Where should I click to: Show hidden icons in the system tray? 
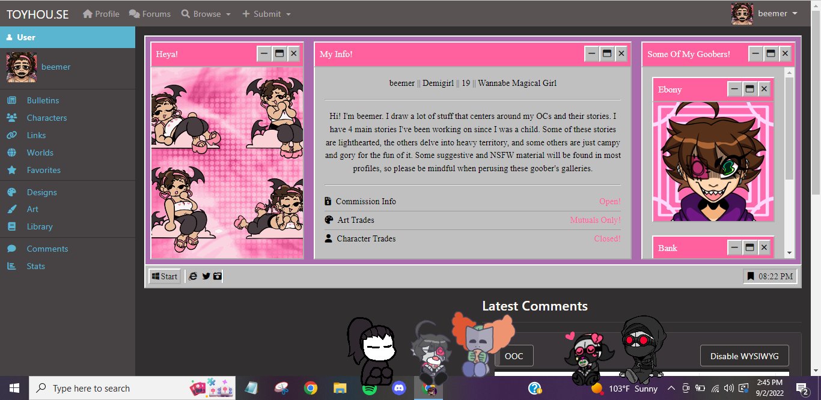coord(671,389)
